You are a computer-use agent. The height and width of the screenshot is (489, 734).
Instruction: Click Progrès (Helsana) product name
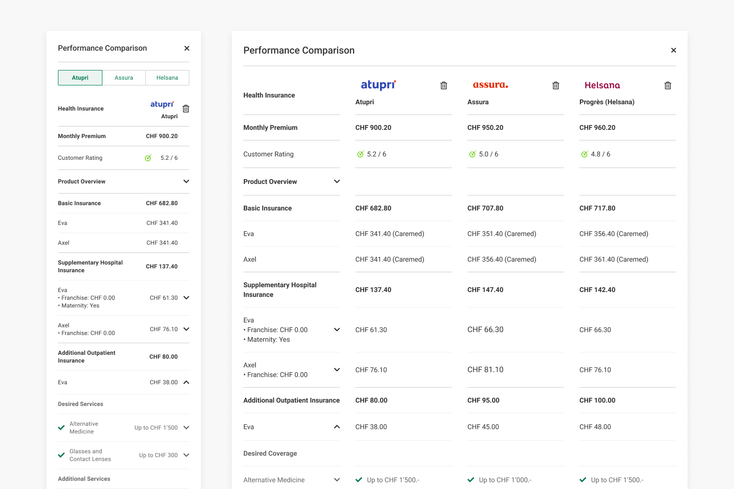tap(607, 102)
